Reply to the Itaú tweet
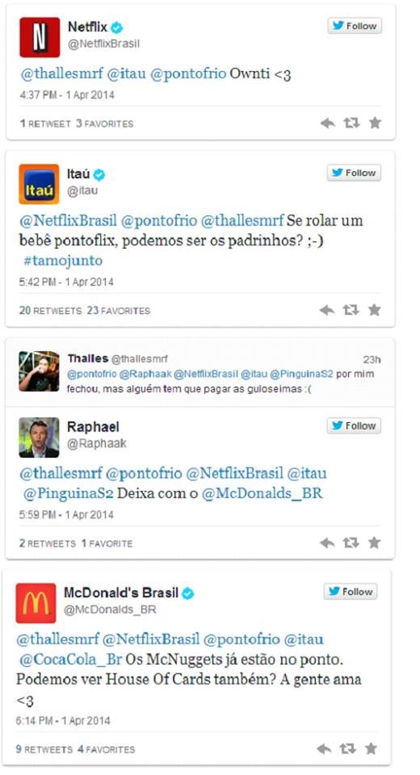 click(327, 310)
